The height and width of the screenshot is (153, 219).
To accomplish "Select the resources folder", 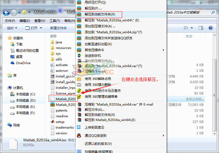I will click(x=61, y=48).
